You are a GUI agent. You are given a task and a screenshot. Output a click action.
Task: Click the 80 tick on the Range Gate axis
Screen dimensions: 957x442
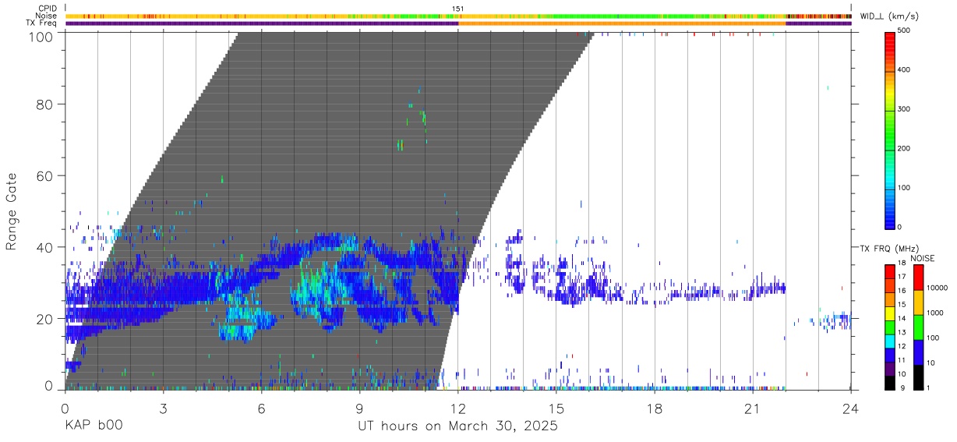pyautogui.click(x=44, y=104)
